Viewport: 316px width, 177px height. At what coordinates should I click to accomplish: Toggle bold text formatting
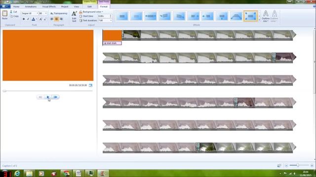(x=24, y=19)
